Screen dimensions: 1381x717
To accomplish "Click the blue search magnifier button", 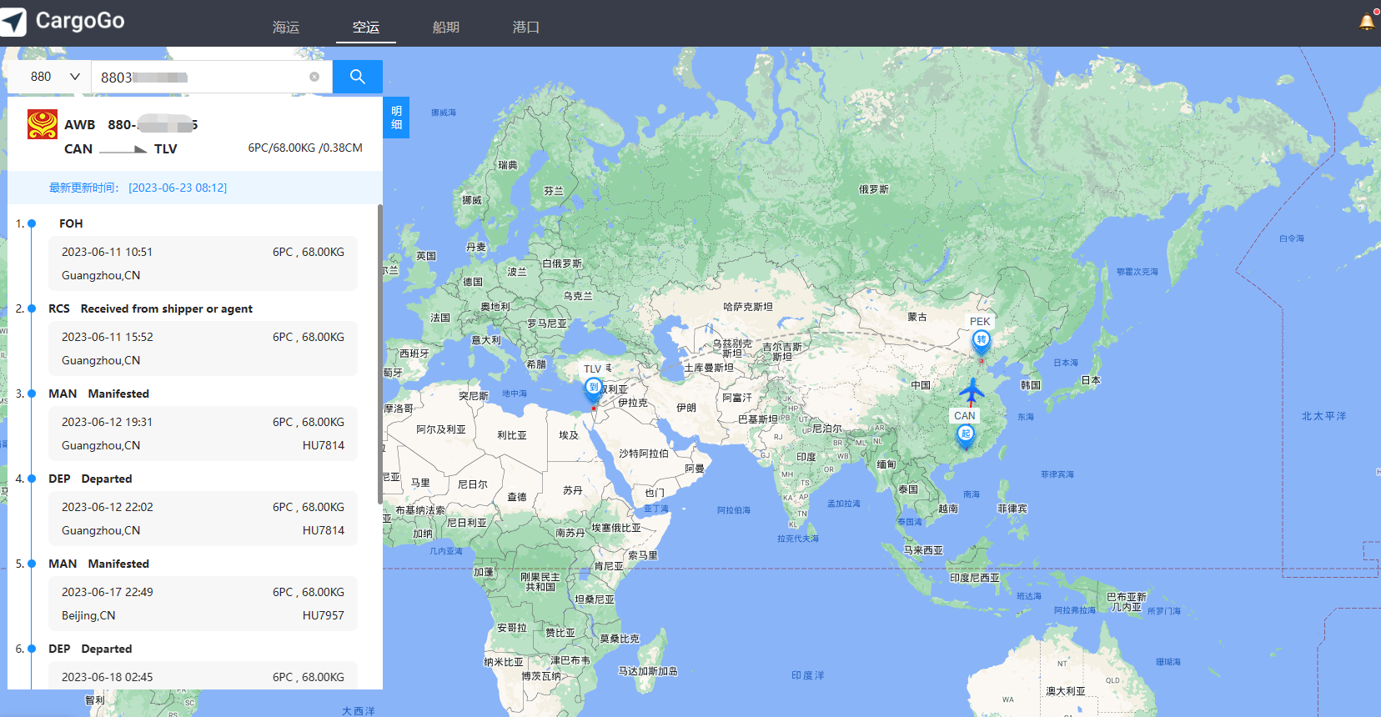I will (x=358, y=77).
